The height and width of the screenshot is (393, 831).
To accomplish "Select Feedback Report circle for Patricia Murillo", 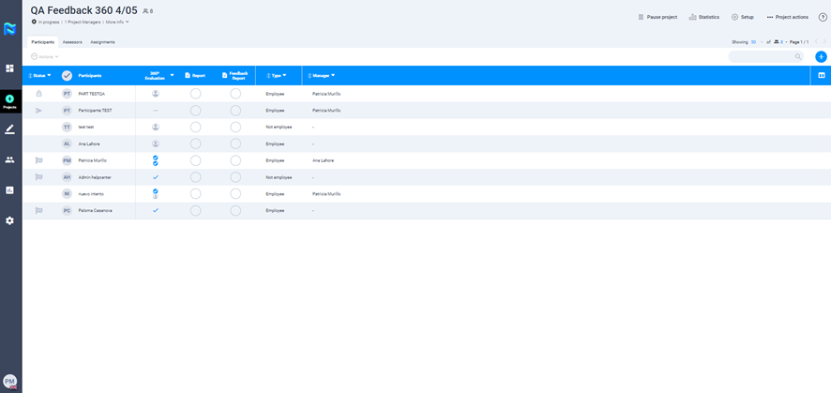I will 235,160.
